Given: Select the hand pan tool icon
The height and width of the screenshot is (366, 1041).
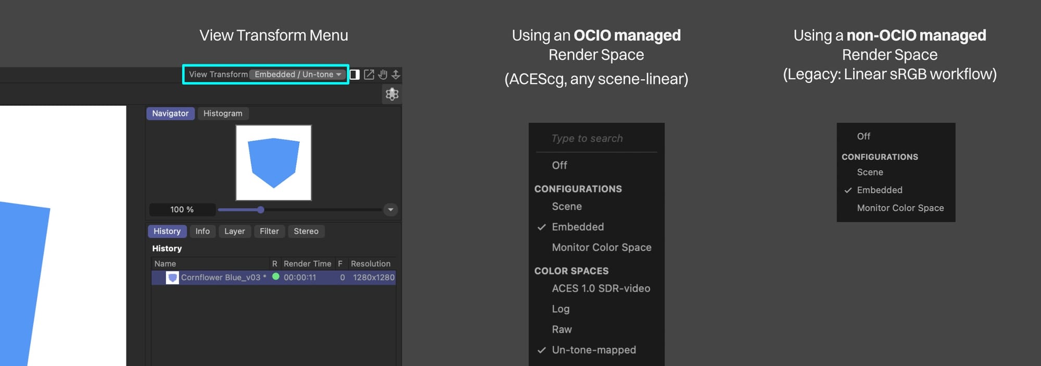Looking at the screenshot, I should tap(383, 74).
